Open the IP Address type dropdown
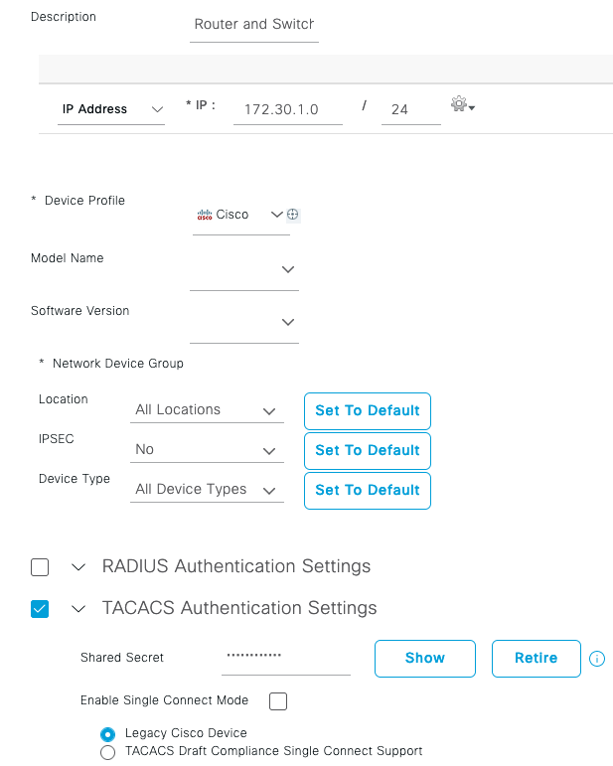Screen dimensions: 613x766 [x=111, y=109]
